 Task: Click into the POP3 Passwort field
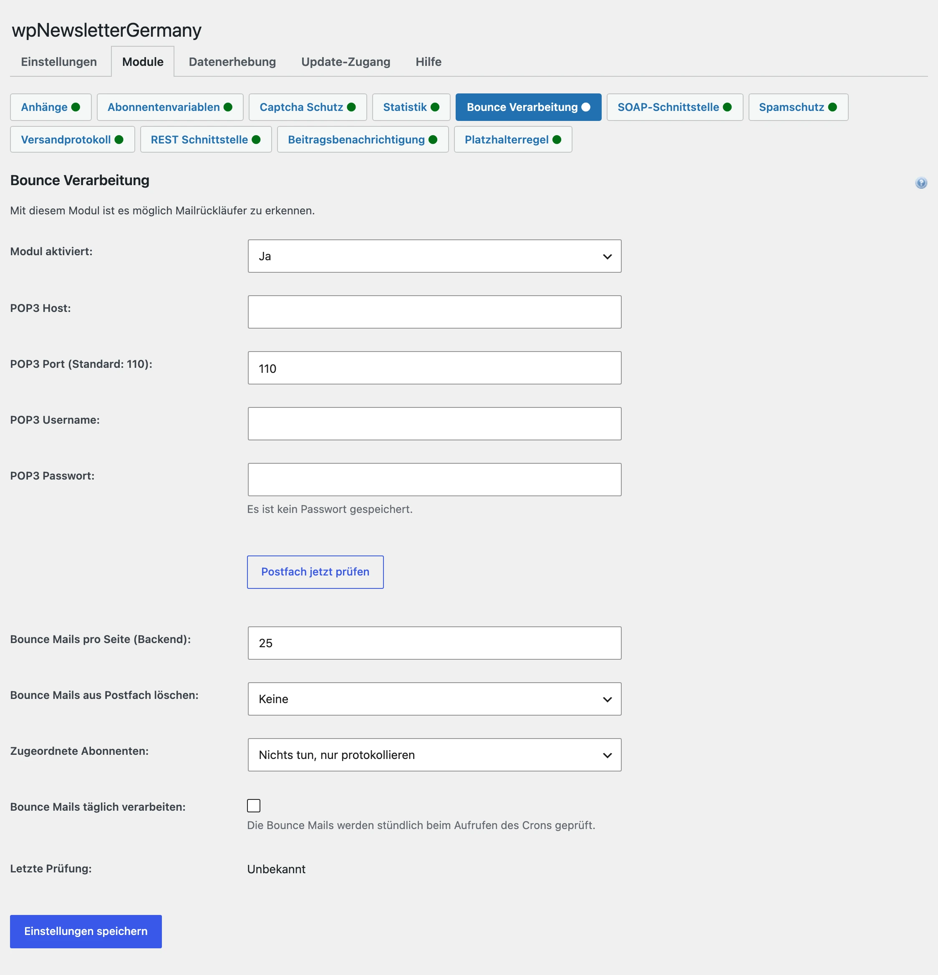pyautogui.click(x=434, y=480)
